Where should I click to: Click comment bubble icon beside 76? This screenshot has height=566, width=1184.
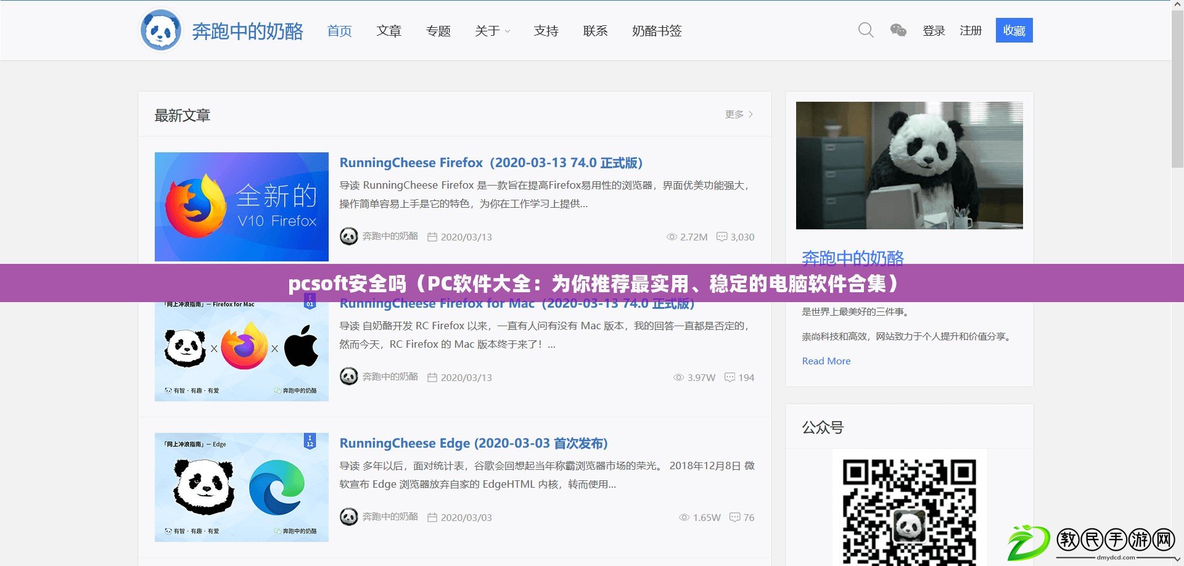pyautogui.click(x=735, y=517)
